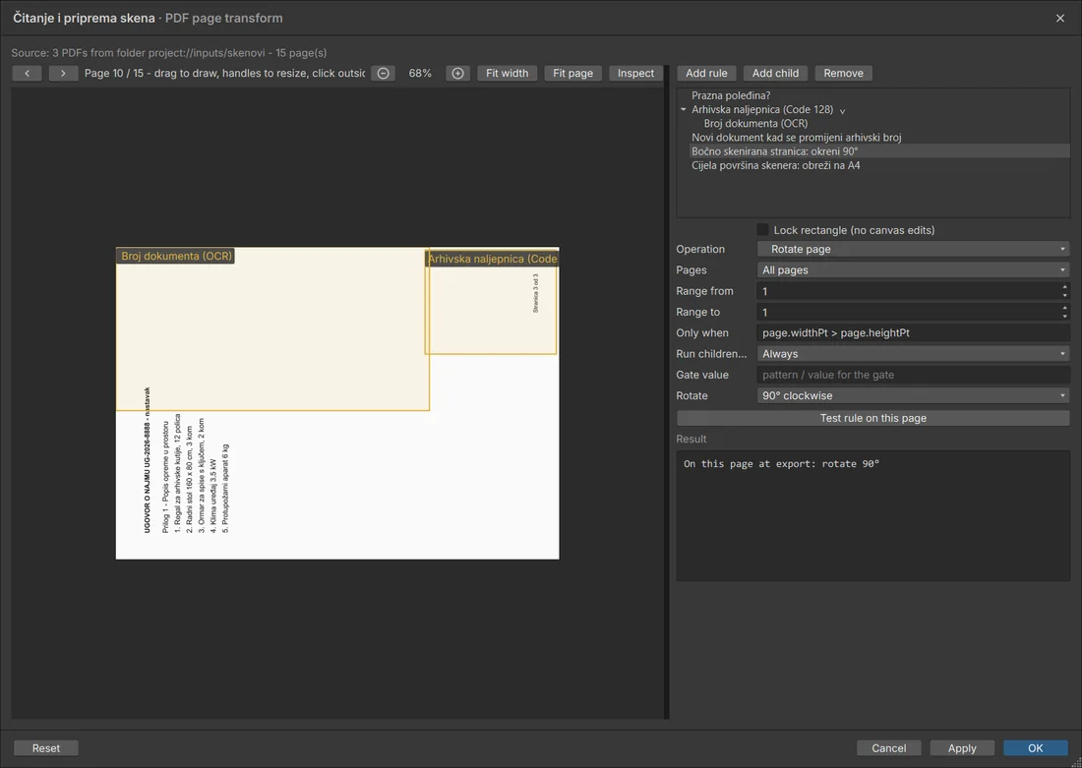Click the 'Broj dokumenta (OCR)' canvas label
The image size is (1082, 768).
point(176,256)
